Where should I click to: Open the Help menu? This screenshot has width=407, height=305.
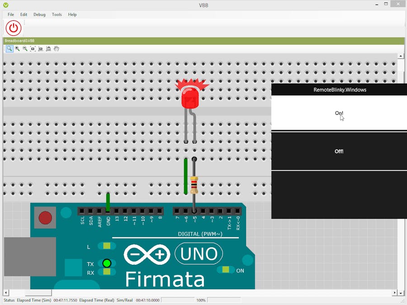point(72,14)
